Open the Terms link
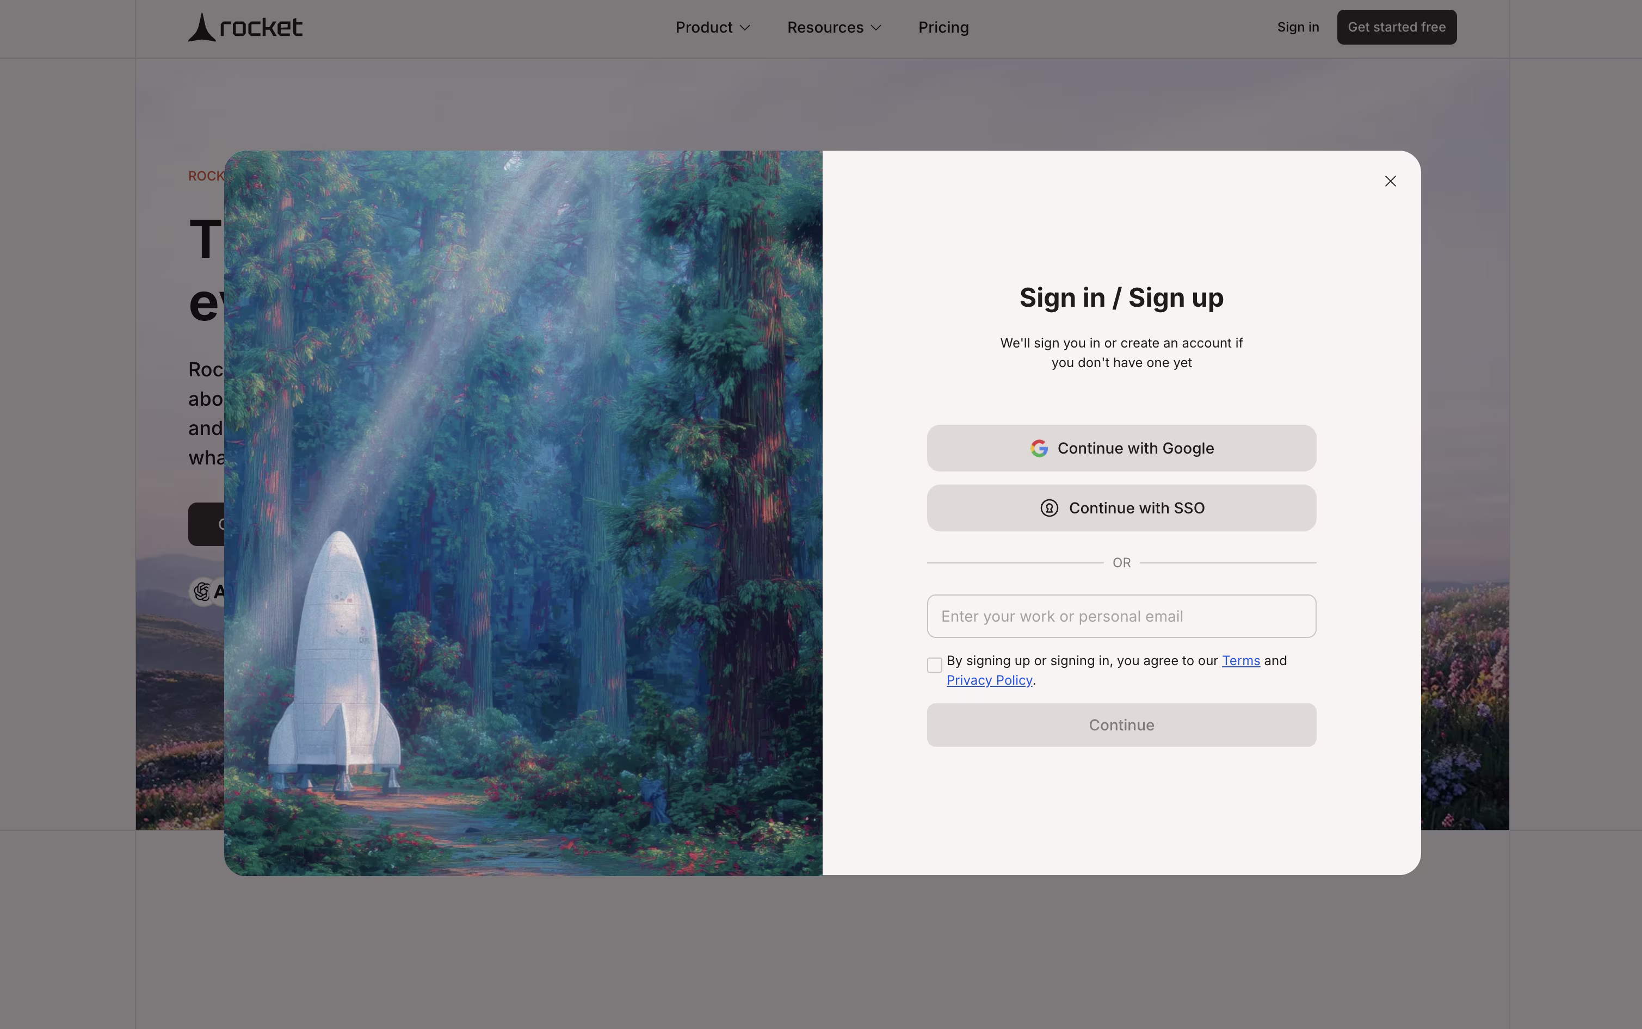The height and width of the screenshot is (1029, 1642). (1240, 661)
